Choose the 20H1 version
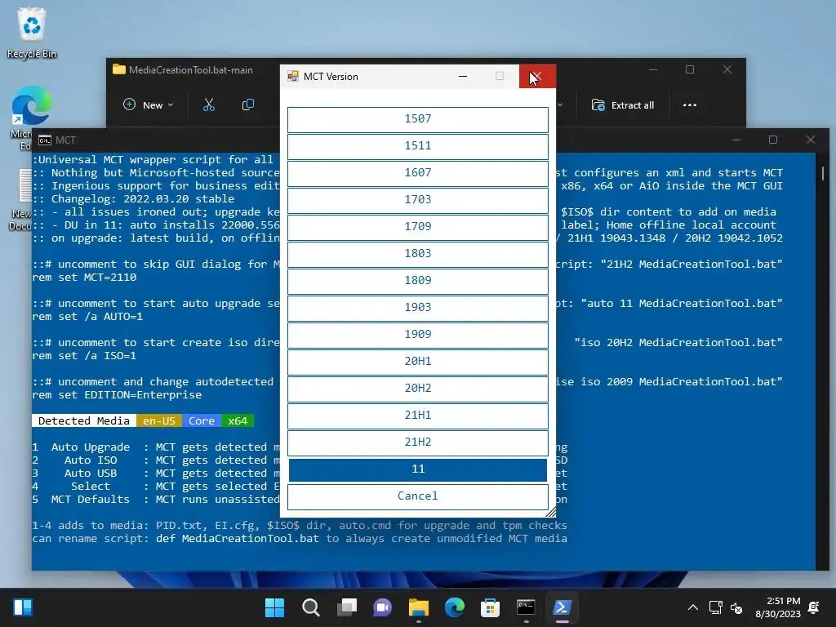 click(x=417, y=362)
